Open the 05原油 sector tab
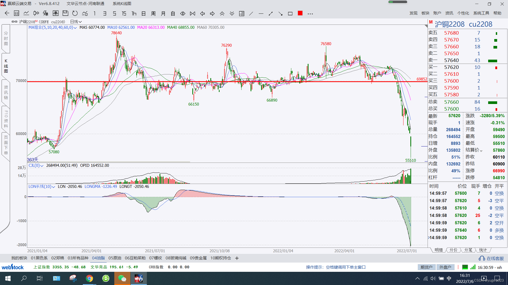The image size is (508, 285). 115,258
